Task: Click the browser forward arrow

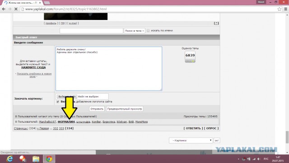Action: [10, 9]
